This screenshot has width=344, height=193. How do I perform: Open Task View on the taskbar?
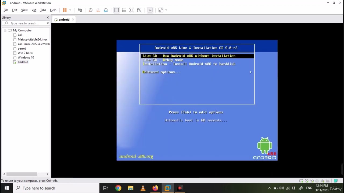(105, 188)
